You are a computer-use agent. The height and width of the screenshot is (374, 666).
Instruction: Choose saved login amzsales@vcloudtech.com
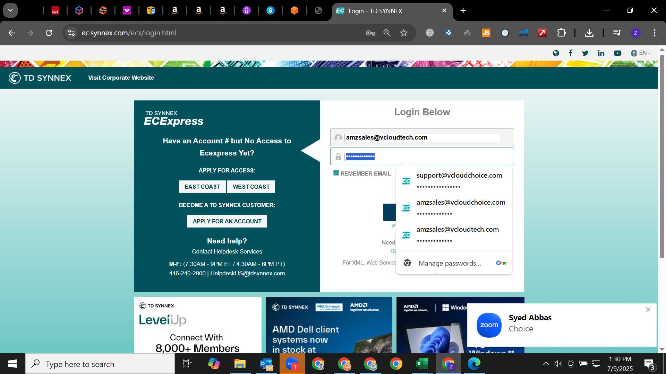click(454, 235)
